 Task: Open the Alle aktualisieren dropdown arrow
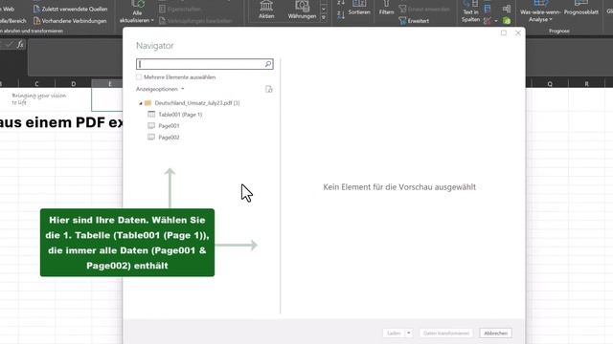(x=152, y=20)
